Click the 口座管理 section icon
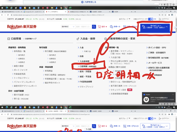The width and height of the screenshot is (177, 132). [x=9, y=39]
